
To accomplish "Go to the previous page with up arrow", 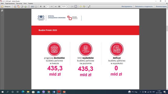I will (x=41, y=7).
